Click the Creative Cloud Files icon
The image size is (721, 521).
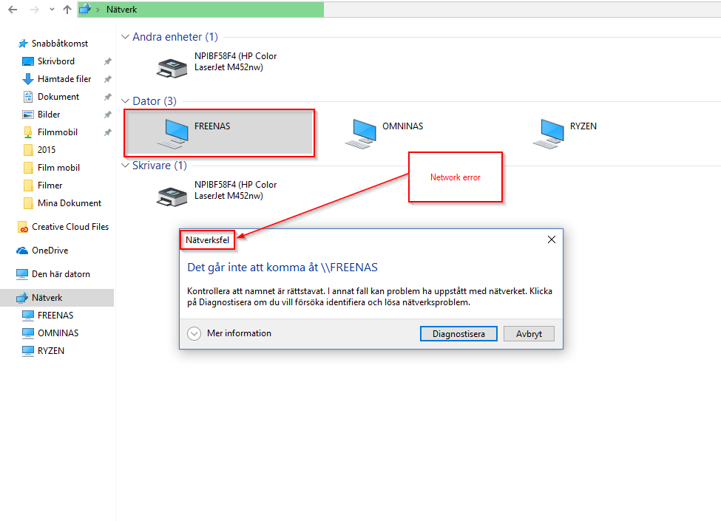[22, 227]
